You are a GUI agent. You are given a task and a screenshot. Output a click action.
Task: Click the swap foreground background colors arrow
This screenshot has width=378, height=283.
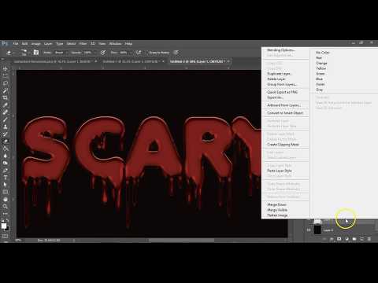tap(7, 220)
